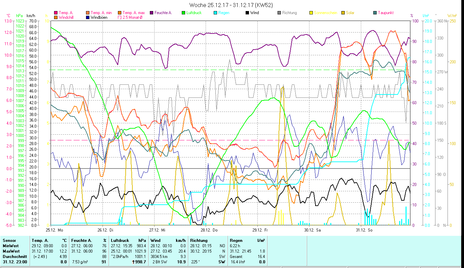Select the 'Regen' legend label
464x268 pixels.
[224, 13]
